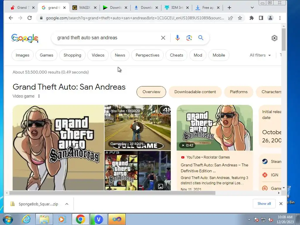Reload the current page
This screenshot has width=300, height=225.
pos(30,18)
